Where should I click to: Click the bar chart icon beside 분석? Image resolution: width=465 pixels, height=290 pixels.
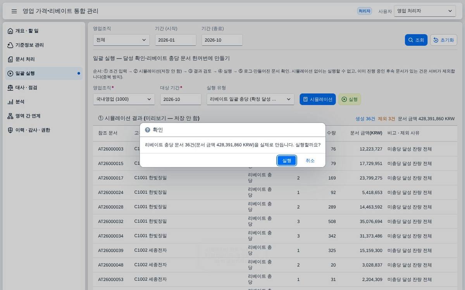point(10,102)
